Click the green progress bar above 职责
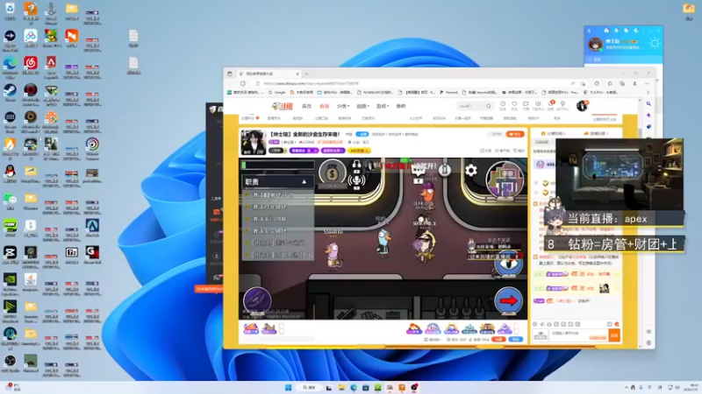The width and height of the screenshot is (702, 394). click(x=277, y=165)
